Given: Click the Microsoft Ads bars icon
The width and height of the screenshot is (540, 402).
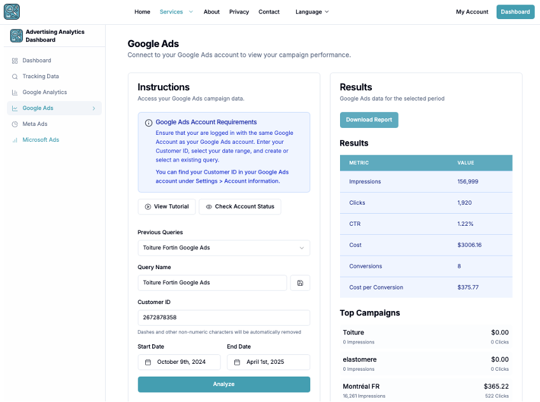Looking at the screenshot, I should coord(15,140).
